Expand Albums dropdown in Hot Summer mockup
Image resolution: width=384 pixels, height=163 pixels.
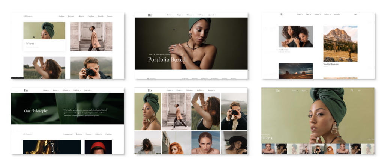coord(318,14)
